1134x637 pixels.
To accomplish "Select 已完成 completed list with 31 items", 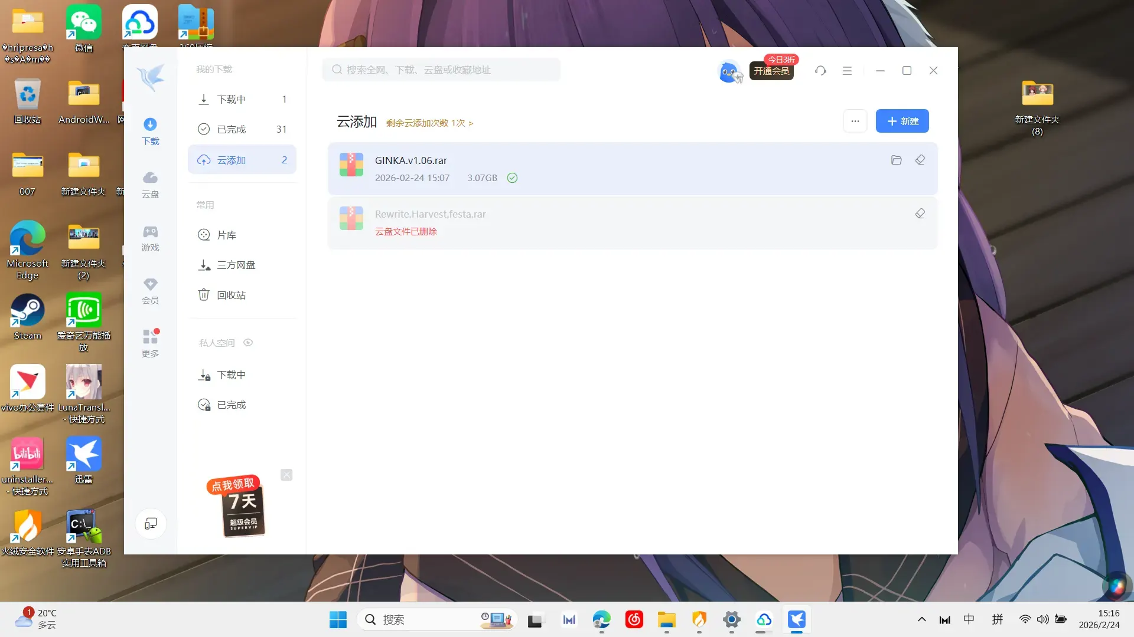I will pyautogui.click(x=242, y=129).
